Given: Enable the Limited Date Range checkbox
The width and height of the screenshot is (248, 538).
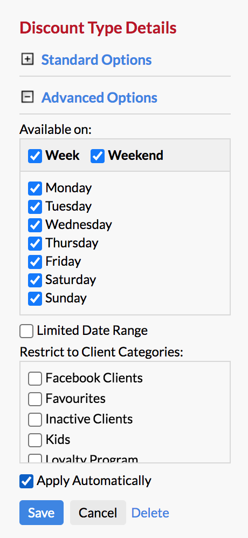Looking at the screenshot, I should click(x=26, y=331).
